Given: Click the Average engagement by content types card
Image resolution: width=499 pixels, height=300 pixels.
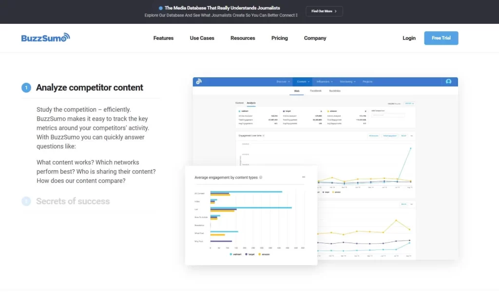Looking at the screenshot, I should [251, 215].
